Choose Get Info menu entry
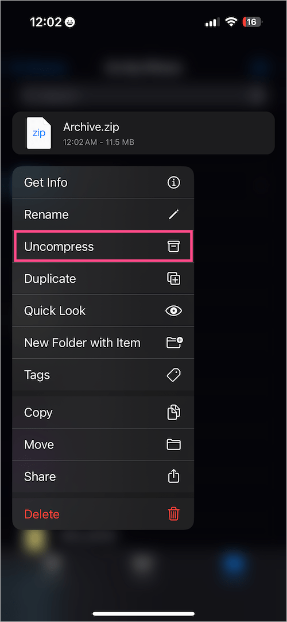The image size is (287, 622). (x=103, y=182)
